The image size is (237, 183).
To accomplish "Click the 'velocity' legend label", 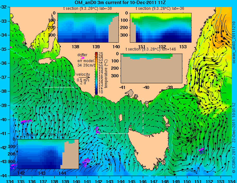I will click(x=83, y=74).
